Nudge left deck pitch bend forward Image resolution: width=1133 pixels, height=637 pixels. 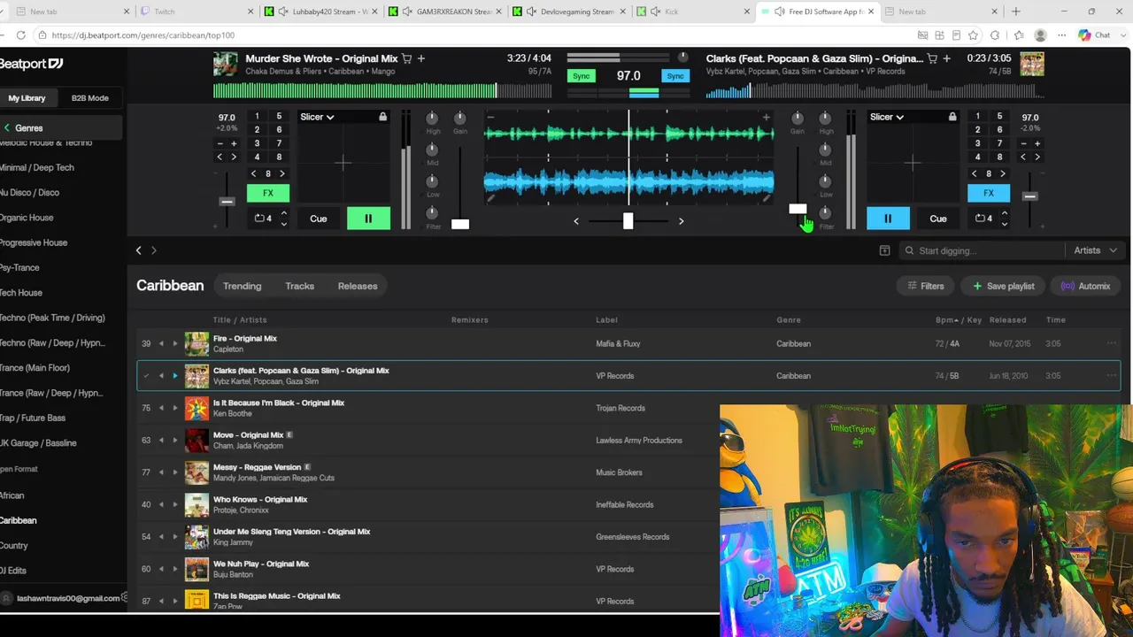234,157
